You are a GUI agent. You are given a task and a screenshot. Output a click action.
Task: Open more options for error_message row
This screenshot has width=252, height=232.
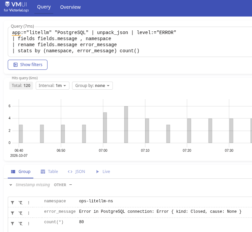[29, 213]
